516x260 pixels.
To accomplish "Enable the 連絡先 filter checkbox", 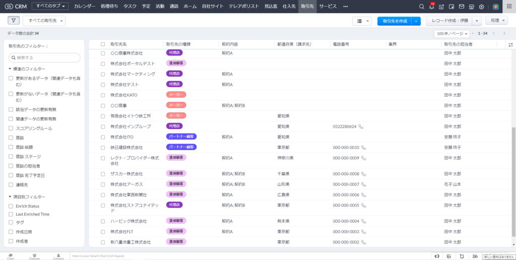I will pyautogui.click(x=11, y=185).
